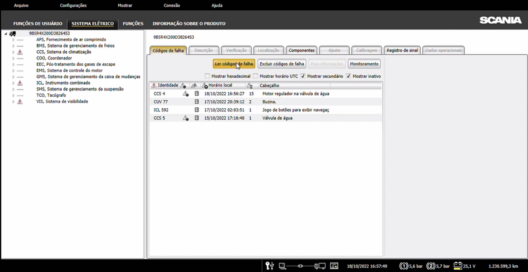Expand the EMS, Sistema de controle do motor node

pos(14,71)
